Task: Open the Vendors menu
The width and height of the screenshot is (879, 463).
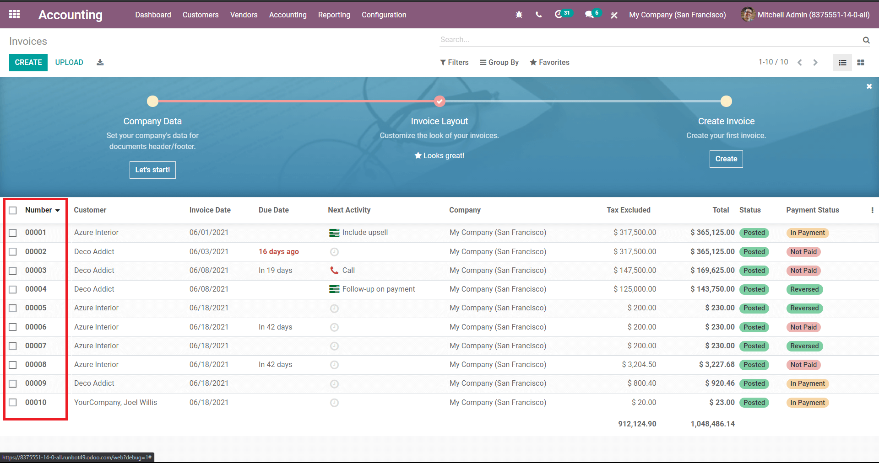Action: point(244,15)
